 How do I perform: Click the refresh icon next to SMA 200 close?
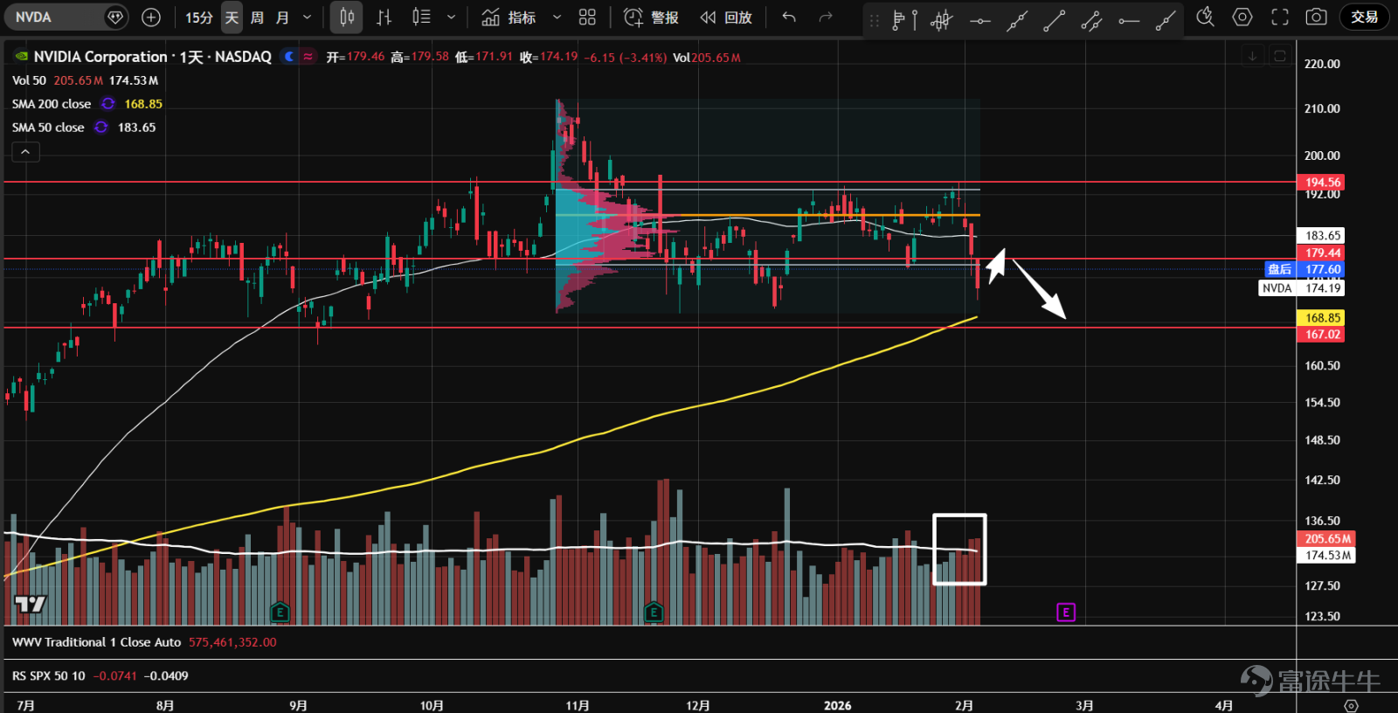point(107,103)
